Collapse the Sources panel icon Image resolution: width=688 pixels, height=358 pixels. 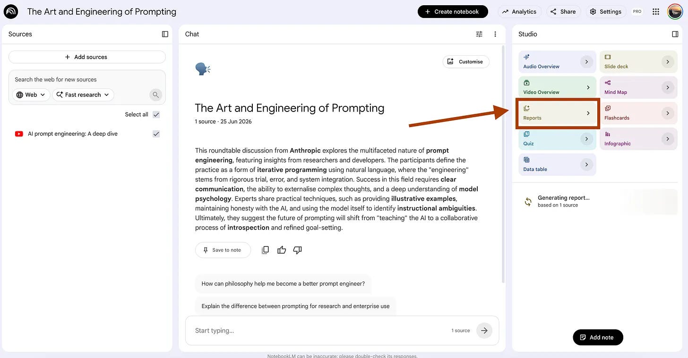(165, 34)
